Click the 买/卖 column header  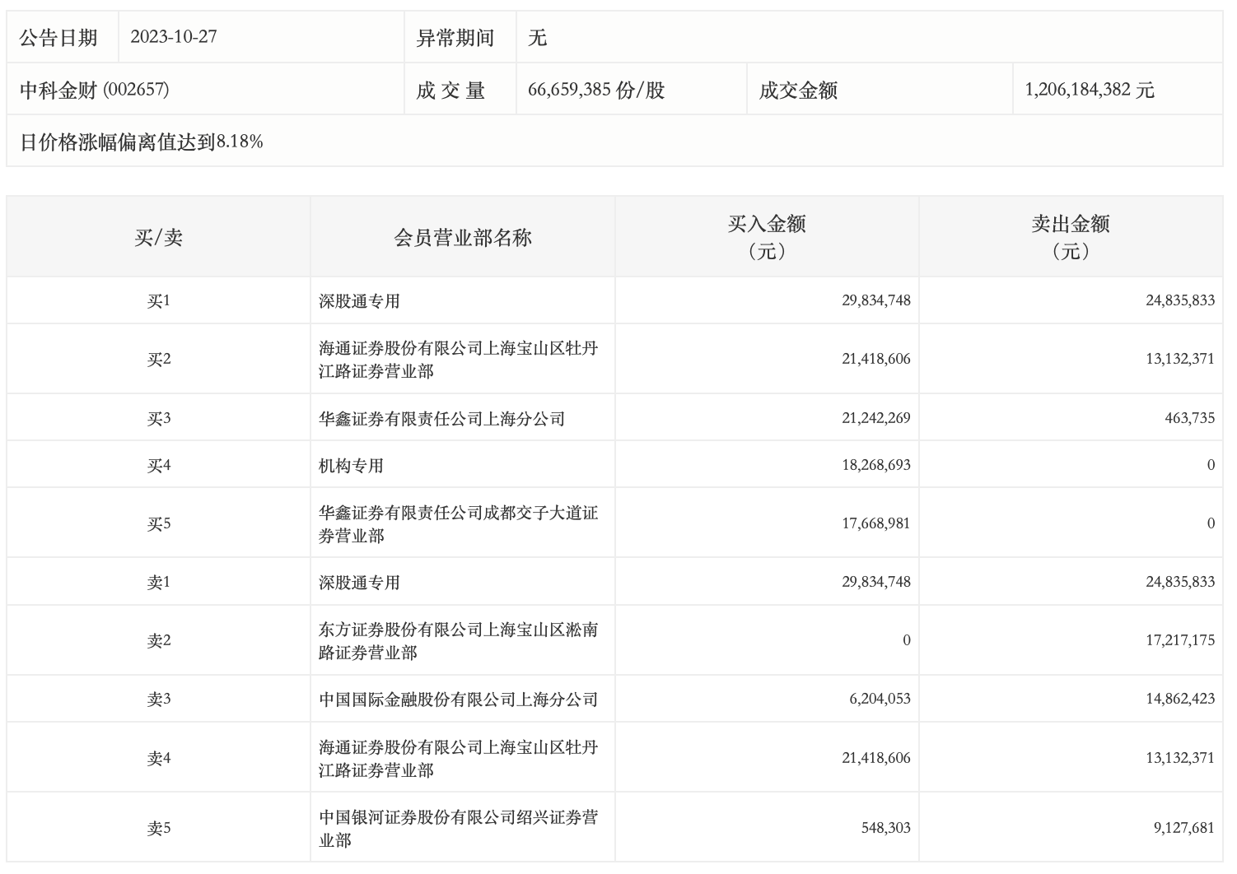click(158, 238)
